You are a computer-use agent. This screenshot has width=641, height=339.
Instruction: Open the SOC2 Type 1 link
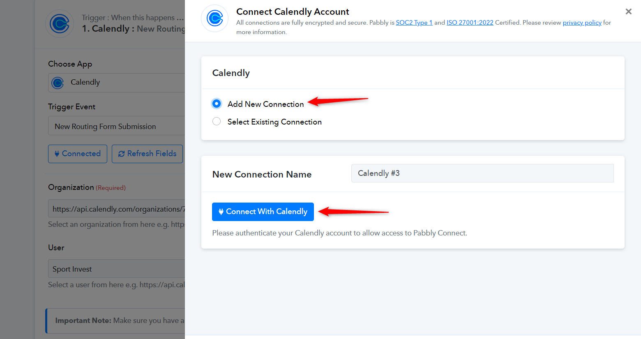pyautogui.click(x=414, y=23)
